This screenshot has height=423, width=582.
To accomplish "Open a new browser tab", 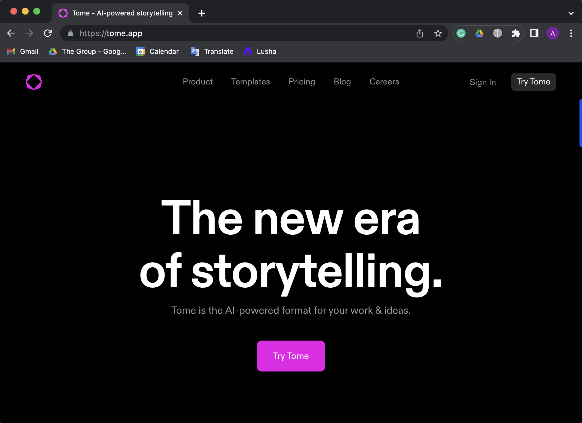I will pyautogui.click(x=202, y=13).
